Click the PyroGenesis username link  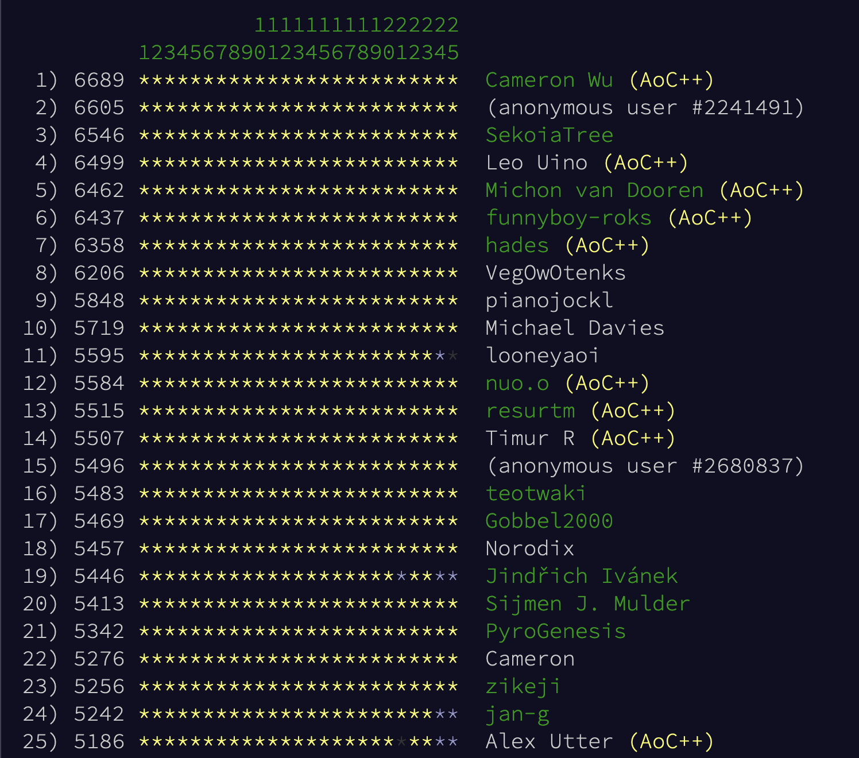tap(555, 631)
